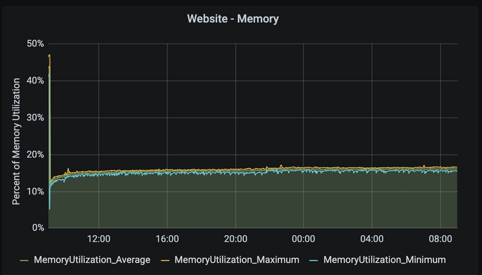Screen dimensions: 482x275
Task: Click the green color swatch for Average
Action: point(24,260)
